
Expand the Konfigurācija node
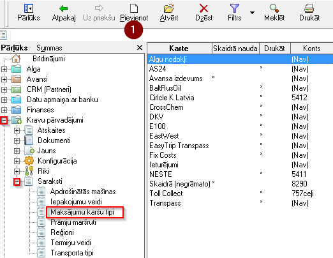(x=17, y=161)
